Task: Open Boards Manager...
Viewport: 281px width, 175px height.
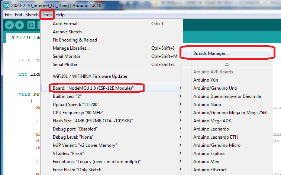Action: pos(227,53)
